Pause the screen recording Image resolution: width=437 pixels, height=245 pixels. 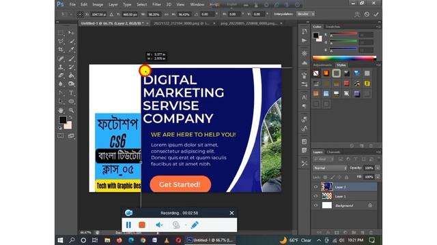click(x=128, y=225)
